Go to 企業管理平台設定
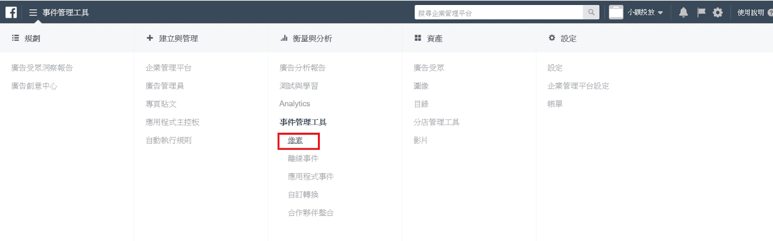773x241 pixels. click(x=578, y=86)
